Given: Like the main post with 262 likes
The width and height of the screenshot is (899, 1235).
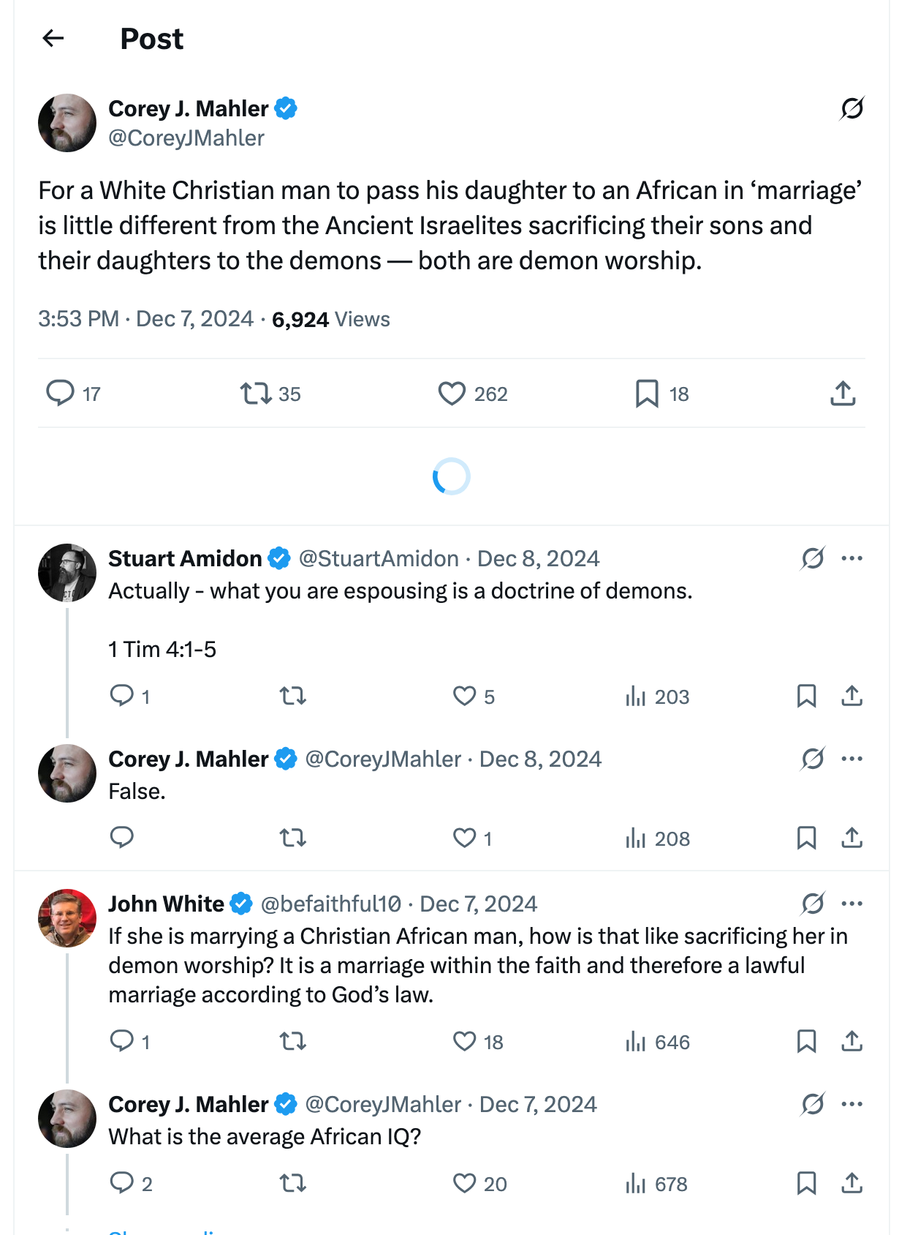Looking at the screenshot, I should [452, 394].
